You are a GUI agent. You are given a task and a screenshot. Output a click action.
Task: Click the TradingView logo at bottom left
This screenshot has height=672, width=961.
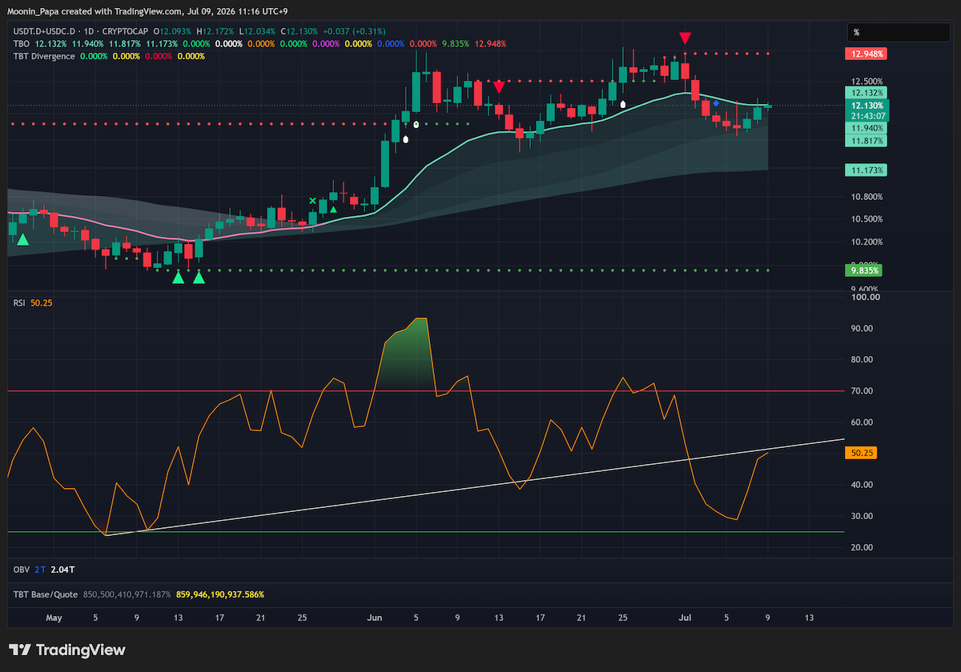click(x=67, y=650)
